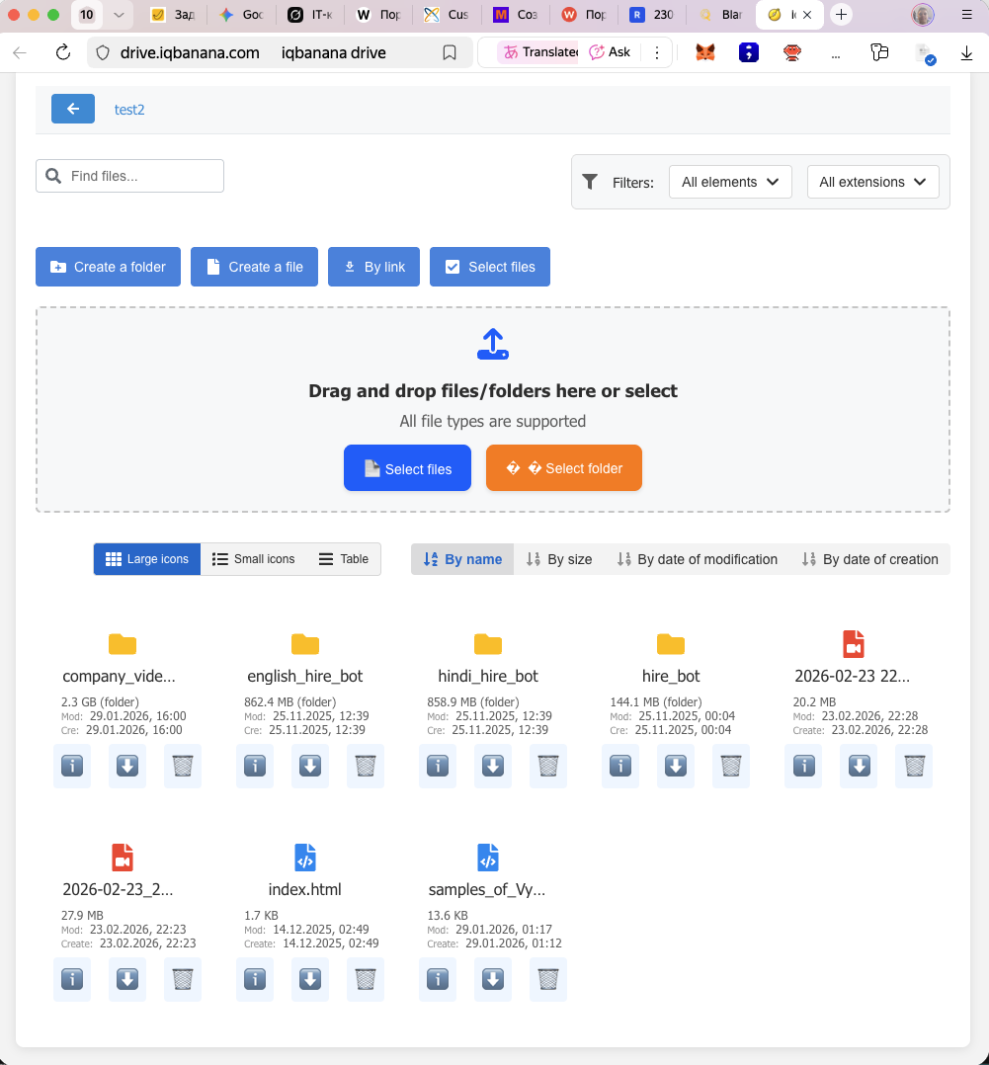The height and width of the screenshot is (1065, 989).
Task: Click Create a folder button
Action: 108,267
